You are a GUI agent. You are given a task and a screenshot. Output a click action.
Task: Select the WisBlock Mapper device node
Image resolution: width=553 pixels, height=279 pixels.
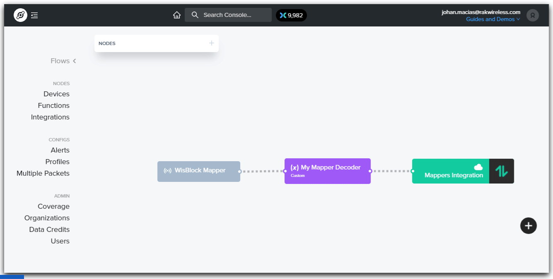(199, 171)
